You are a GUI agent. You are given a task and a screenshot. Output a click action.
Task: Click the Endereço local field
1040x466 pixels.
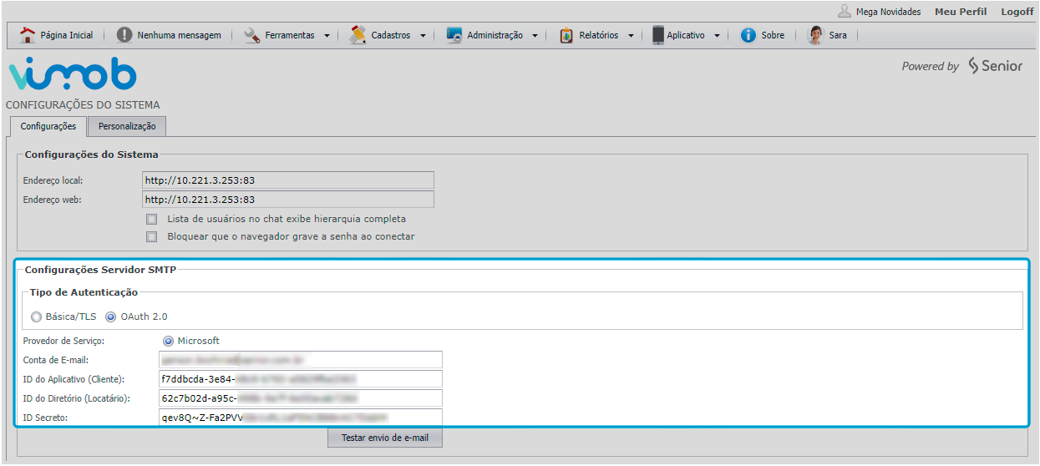288,180
